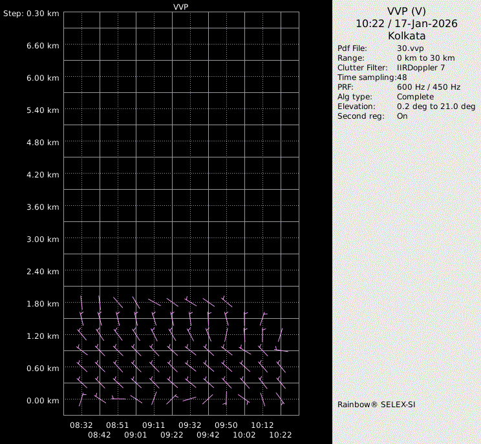481x444 pixels.
Task: Click the 1.80 km height label
Action: point(43,303)
